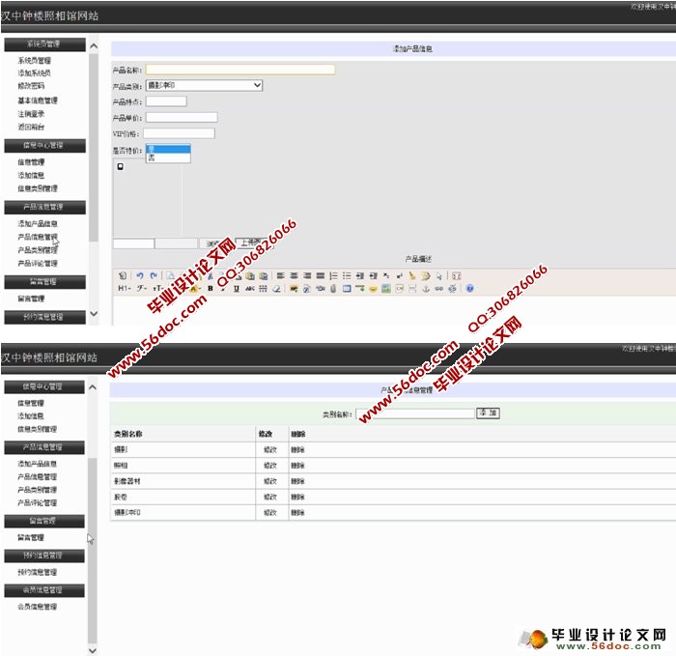Click the small image placeholder icon in the upload box
The image size is (676, 656).
coord(121,166)
